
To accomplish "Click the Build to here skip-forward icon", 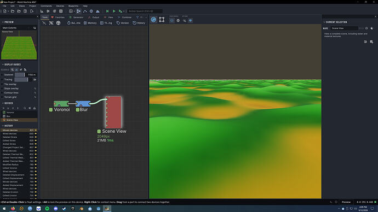I will (x=107, y=11).
